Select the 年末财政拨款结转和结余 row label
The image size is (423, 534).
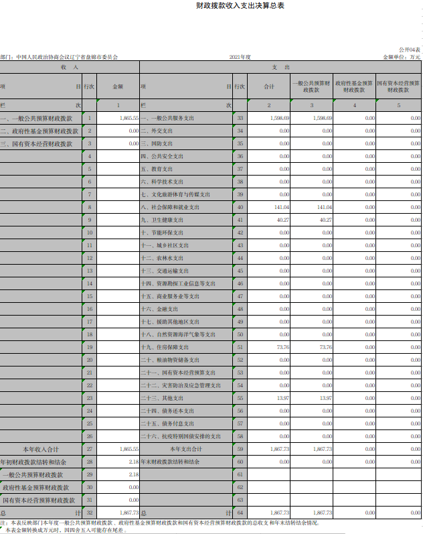(170, 462)
